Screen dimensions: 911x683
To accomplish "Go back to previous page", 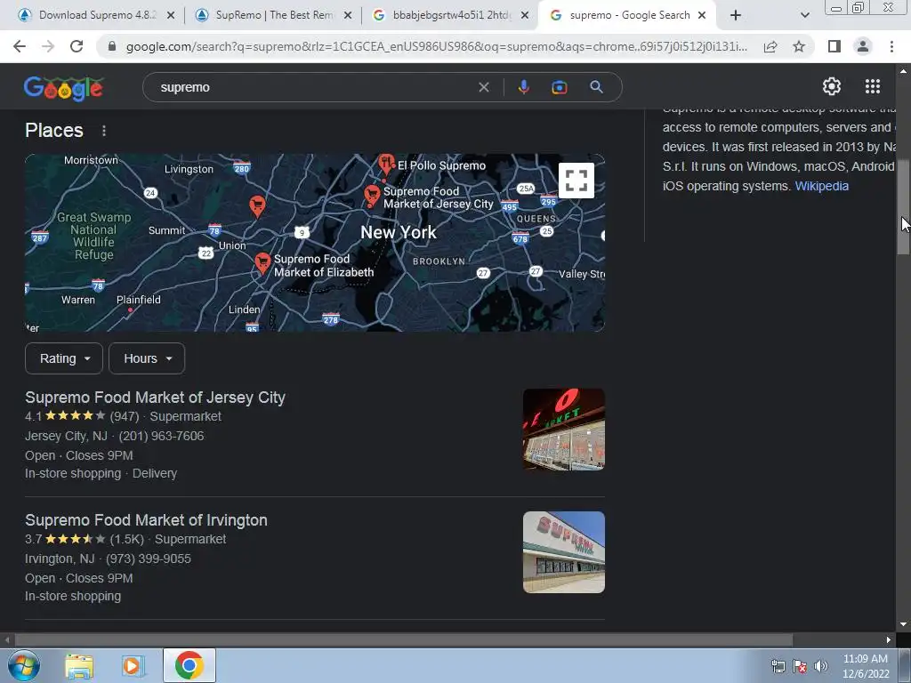I will [x=20, y=46].
